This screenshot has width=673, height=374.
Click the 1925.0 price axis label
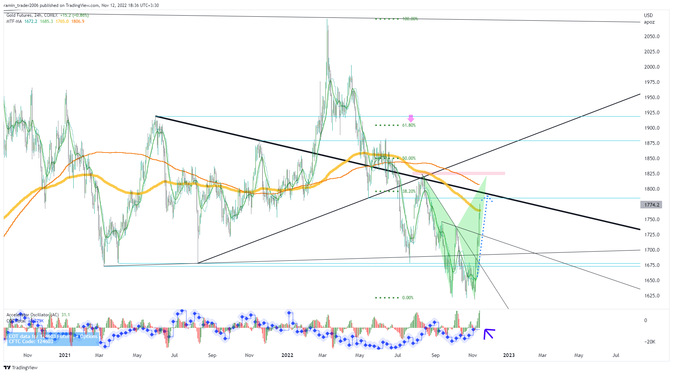point(652,113)
